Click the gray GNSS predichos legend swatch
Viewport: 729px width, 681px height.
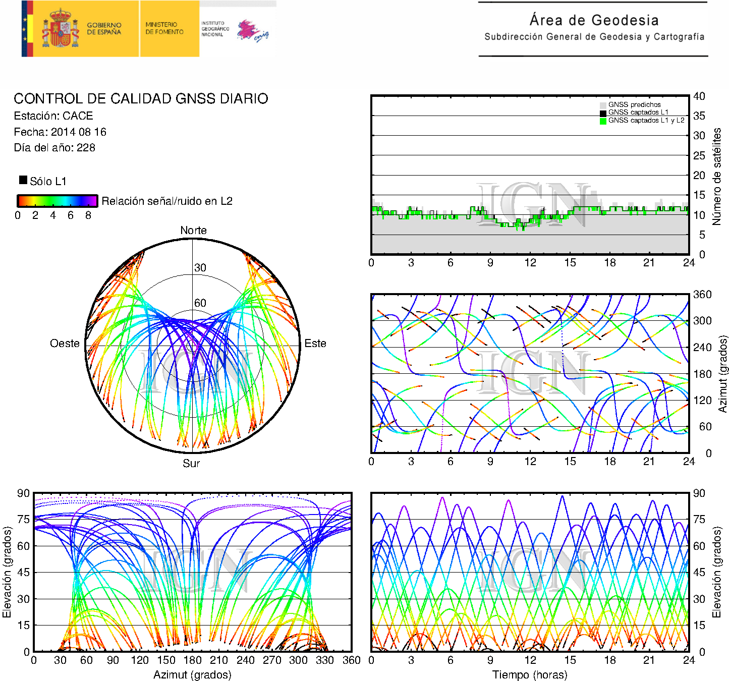(603, 105)
